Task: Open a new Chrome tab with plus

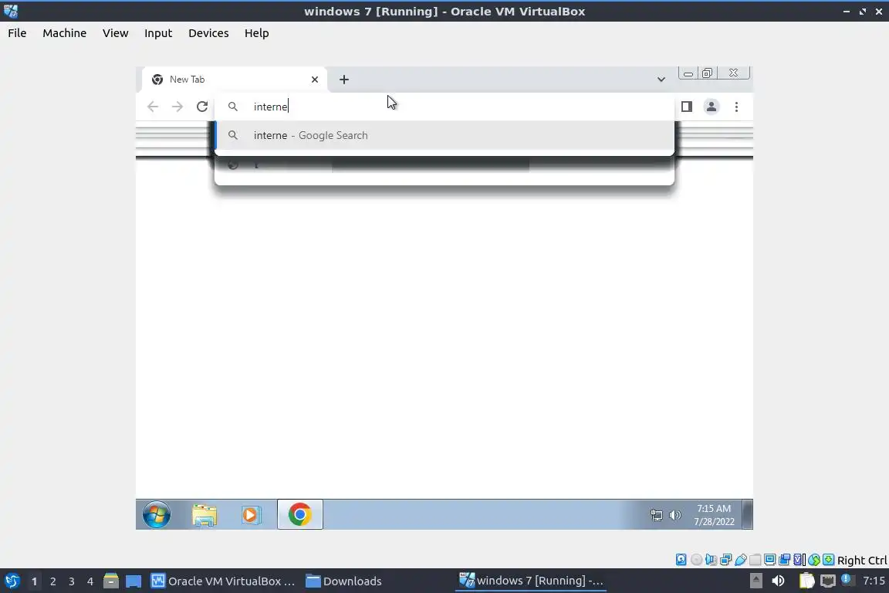Action: (344, 80)
